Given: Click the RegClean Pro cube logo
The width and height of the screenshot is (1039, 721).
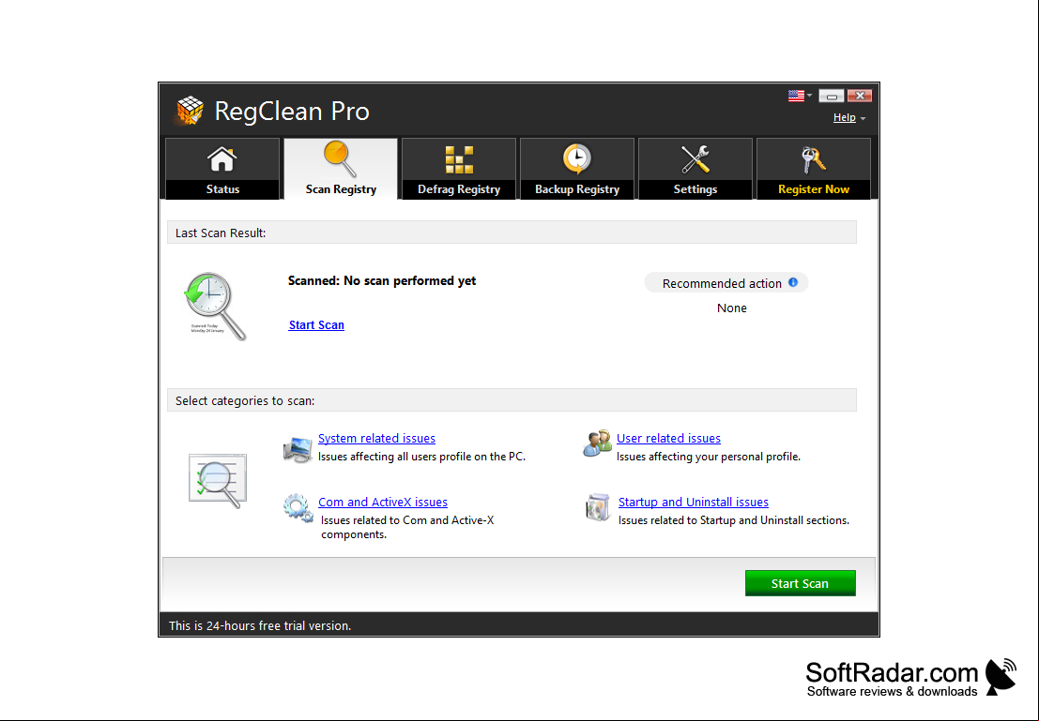Looking at the screenshot, I should [x=190, y=111].
